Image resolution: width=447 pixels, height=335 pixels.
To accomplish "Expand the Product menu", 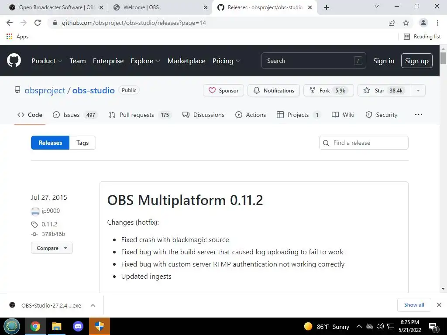I will (x=47, y=61).
